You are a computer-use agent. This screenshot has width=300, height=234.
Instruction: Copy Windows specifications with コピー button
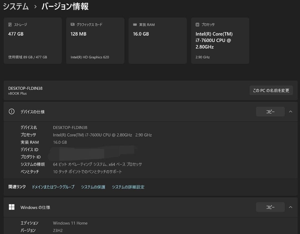270,207
